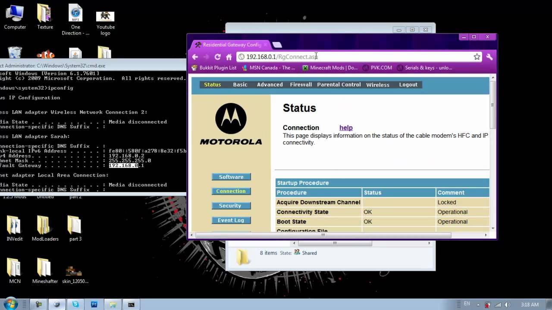The width and height of the screenshot is (552, 310).
Task: Open the Wireless router menu
Action: [378, 85]
